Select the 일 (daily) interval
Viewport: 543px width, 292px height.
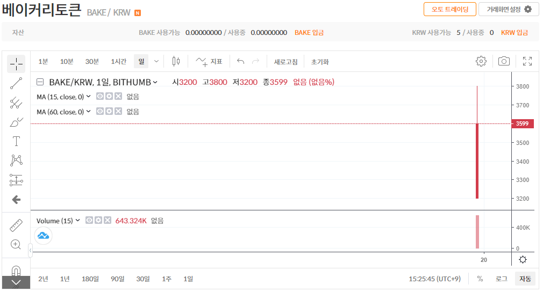click(141, 62)
